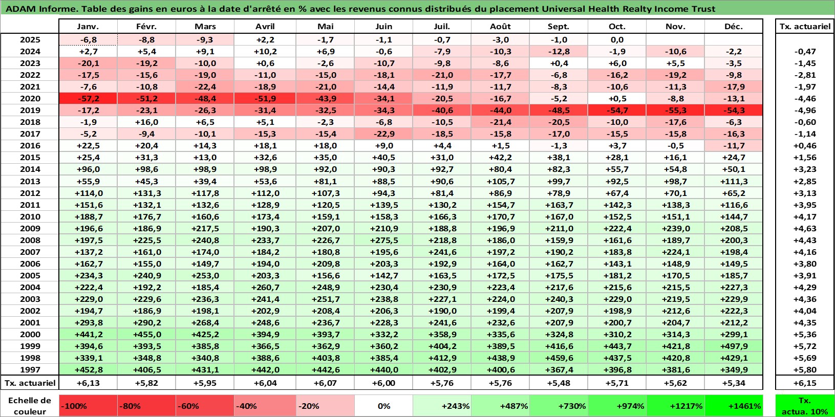Select the +974% green swatch
Viewport: 835px width, 417px height.
617,406
